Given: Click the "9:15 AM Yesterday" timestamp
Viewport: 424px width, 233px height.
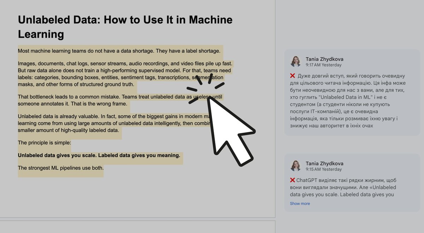Looking at the screenshot, I should (324, 169).
